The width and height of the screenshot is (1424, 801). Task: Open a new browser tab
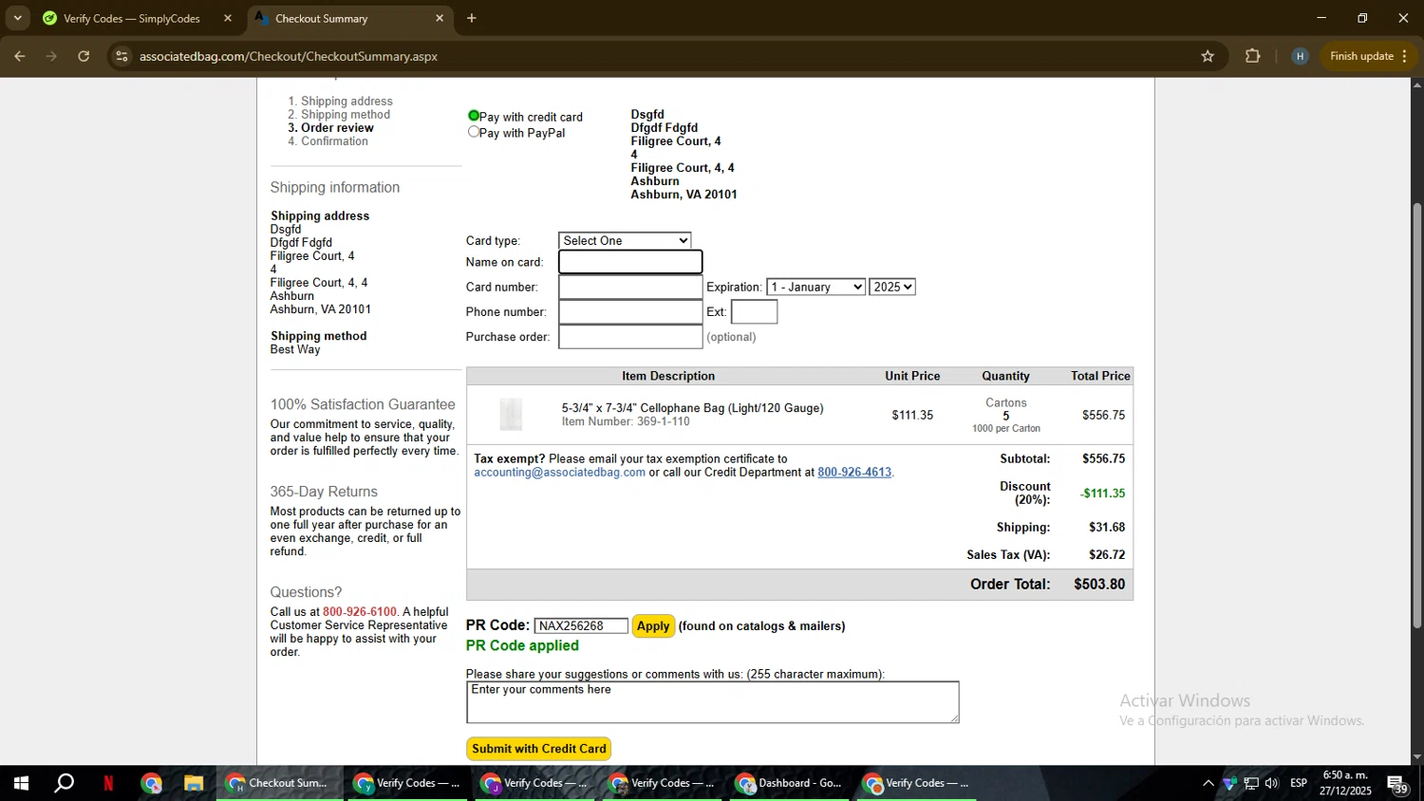(x=472, y=18)
